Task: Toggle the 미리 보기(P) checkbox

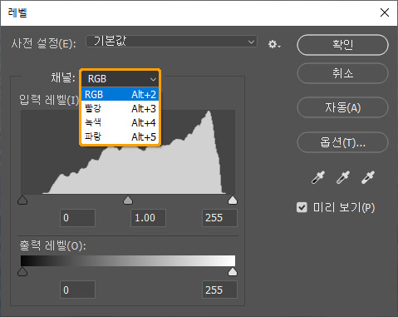Action: tap(302, 207)
